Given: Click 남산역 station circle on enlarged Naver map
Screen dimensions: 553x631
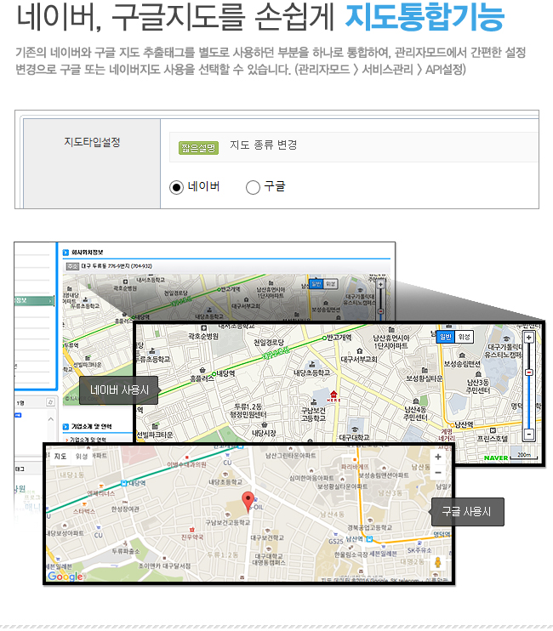Looking at the screenshot, I should click(x=452, y=425).
